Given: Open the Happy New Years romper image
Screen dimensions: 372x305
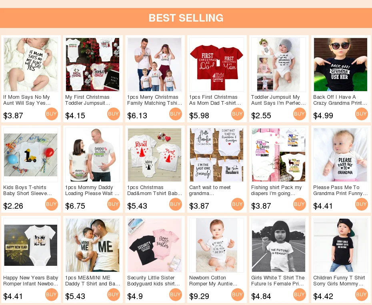Looking at the screenshot, I should click(x=31, y=245).
